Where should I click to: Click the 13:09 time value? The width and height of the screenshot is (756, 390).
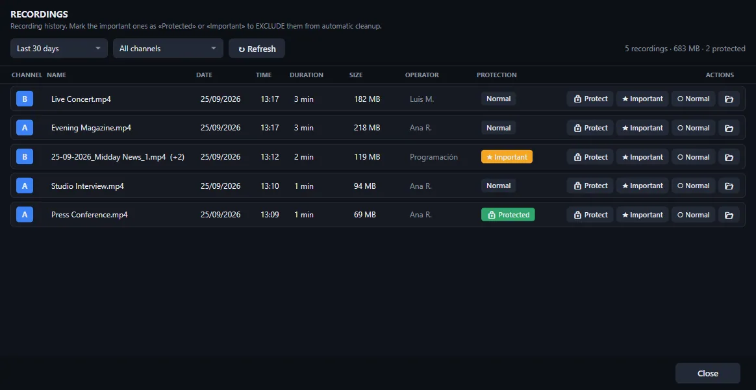pyautogui.click(x=270, y=215)
